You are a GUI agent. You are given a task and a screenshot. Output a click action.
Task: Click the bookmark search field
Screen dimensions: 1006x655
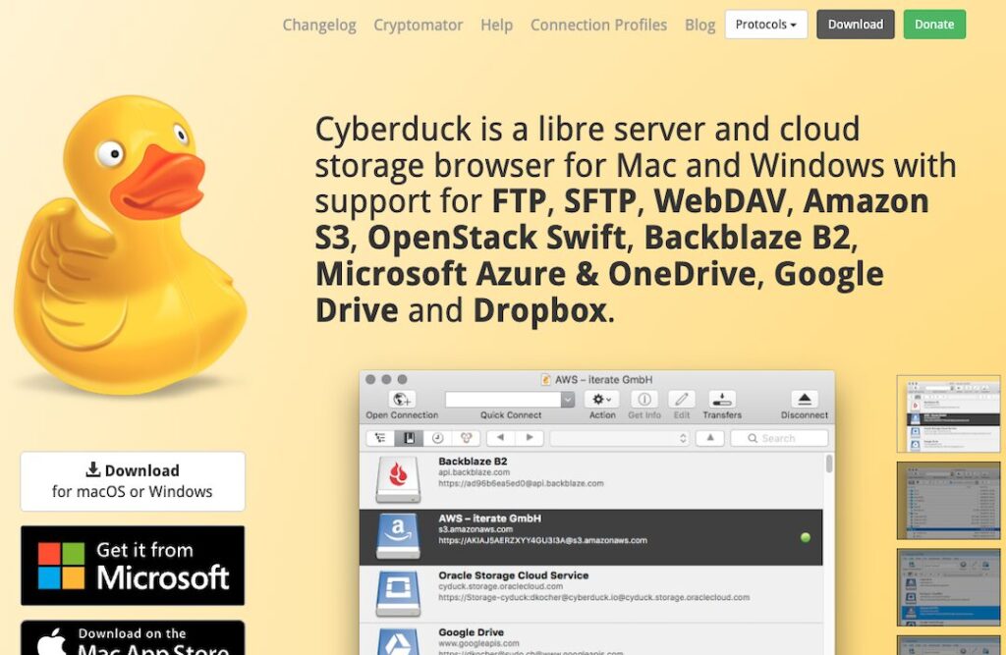point(779,438)
